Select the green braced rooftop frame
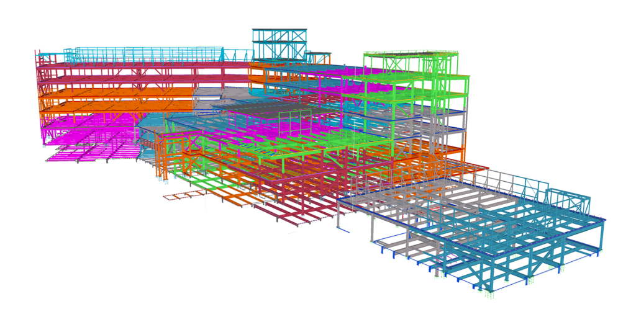Viewport: 636px width, 322px height. pos(411,65)
